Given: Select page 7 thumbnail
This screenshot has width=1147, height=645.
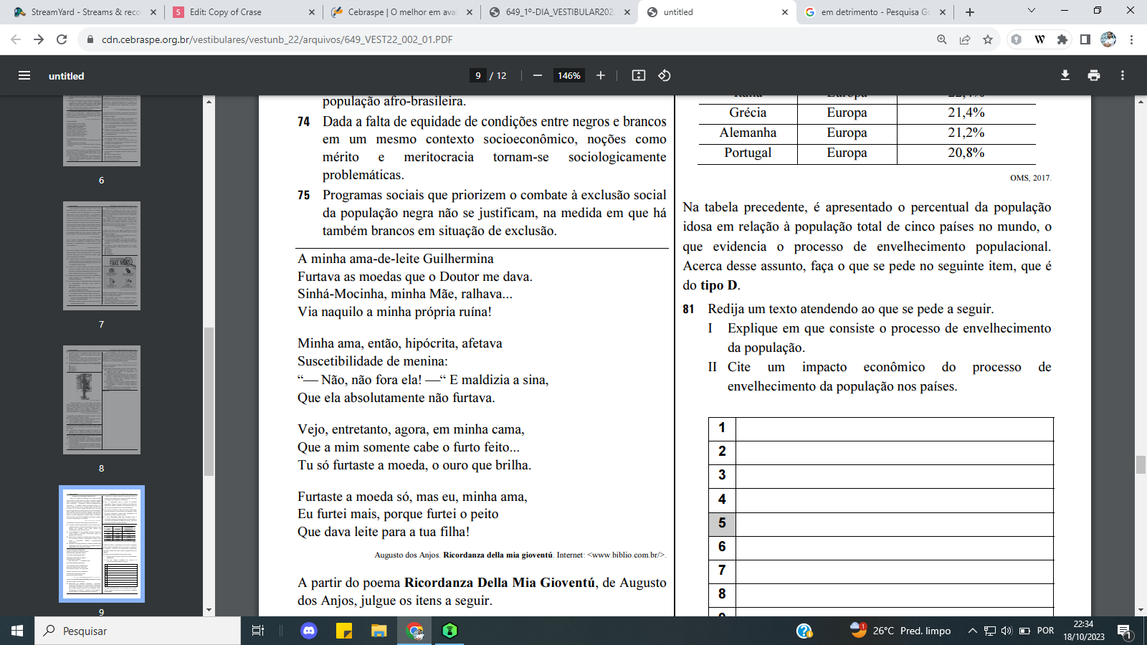Looking at the screenshot, I should pos(102,256).
